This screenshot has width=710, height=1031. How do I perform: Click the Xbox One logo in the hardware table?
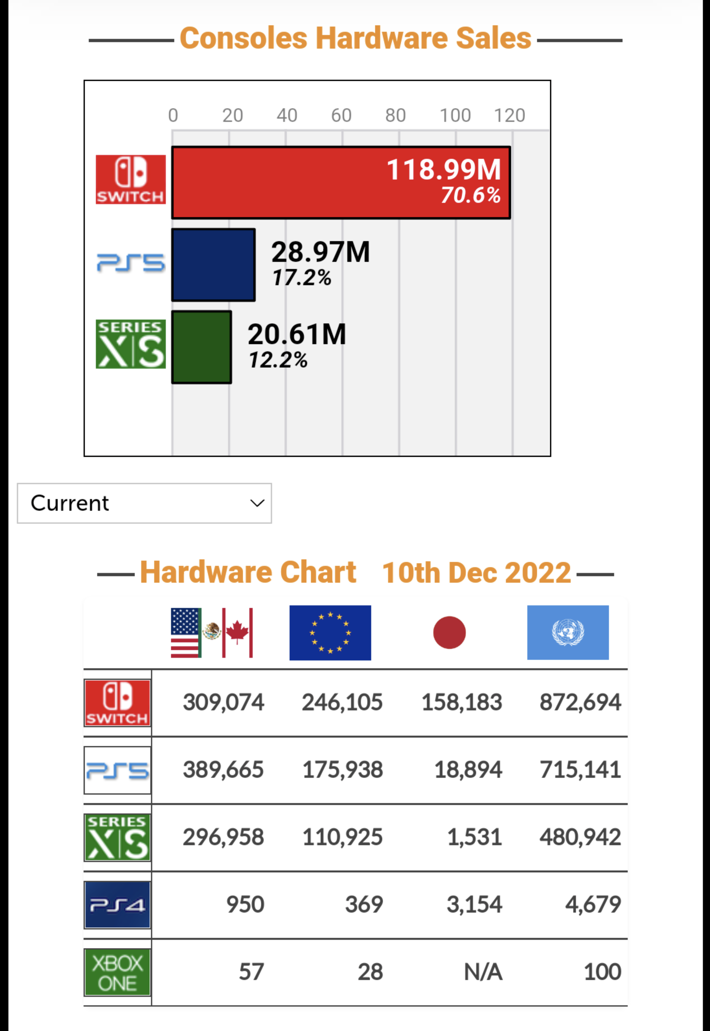point(117,972)
